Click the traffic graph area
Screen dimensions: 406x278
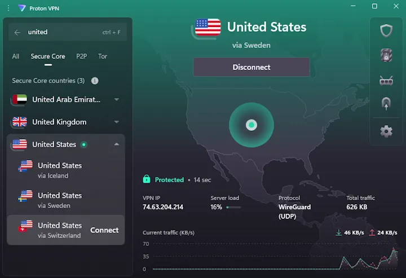[275, 256]
